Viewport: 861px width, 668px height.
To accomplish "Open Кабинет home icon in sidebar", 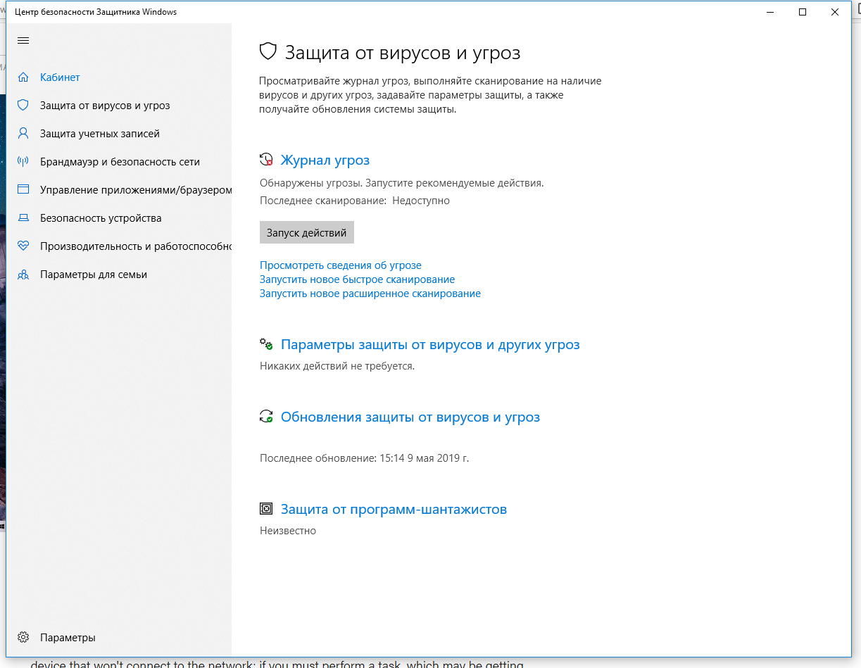I will (x=23, y=77).
